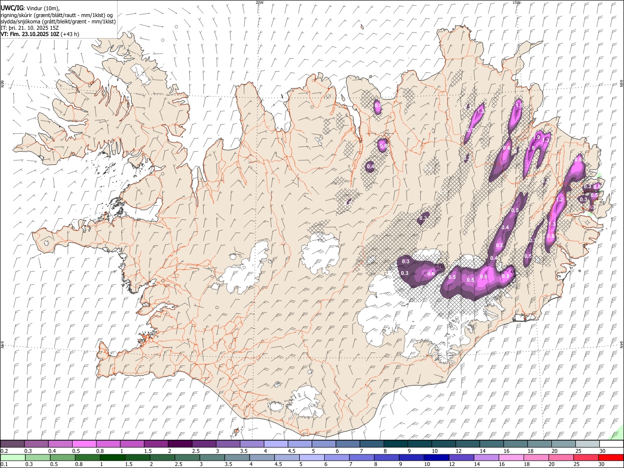Pick the darkest green 1 swatch in lower legend
Screen dimensions: 624x468
pyautogui.click(x=113, y=458)
